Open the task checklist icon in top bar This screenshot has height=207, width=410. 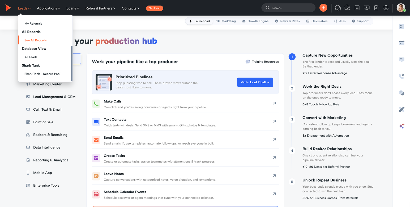357,8
